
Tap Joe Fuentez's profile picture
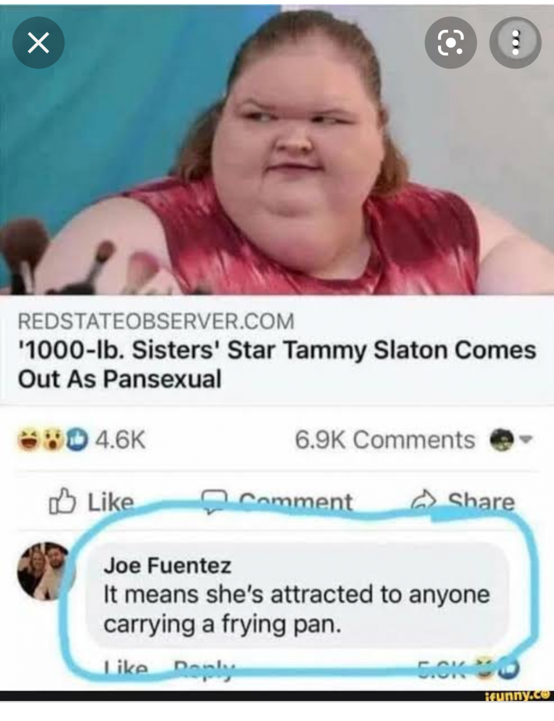46,571
